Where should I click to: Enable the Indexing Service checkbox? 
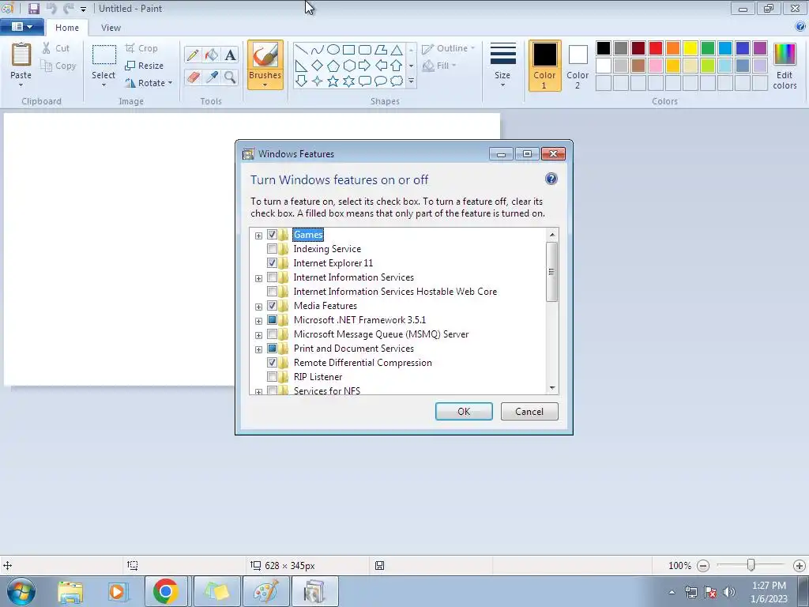tap(272, 249)
